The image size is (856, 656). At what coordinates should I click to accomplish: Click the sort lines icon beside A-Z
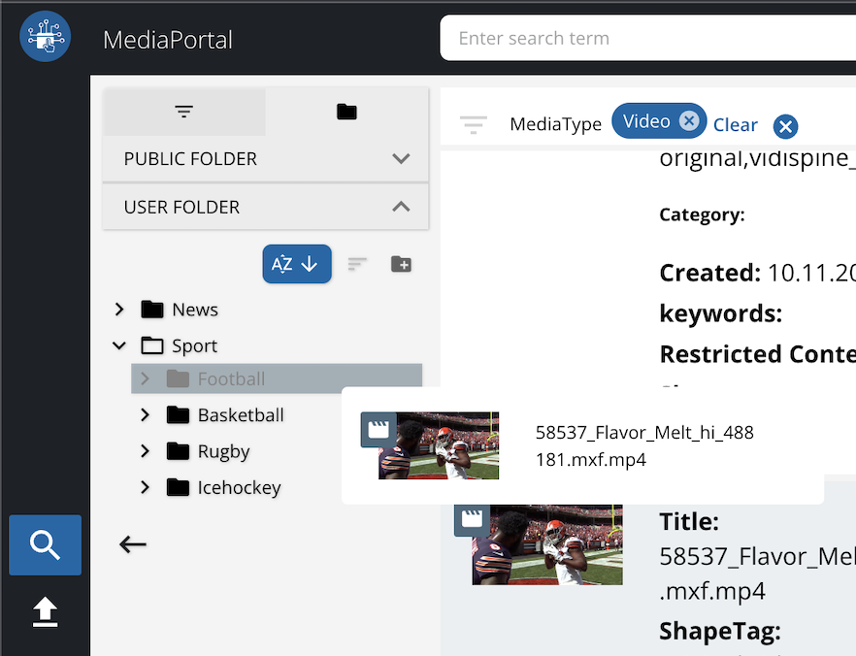click(358, 264)
